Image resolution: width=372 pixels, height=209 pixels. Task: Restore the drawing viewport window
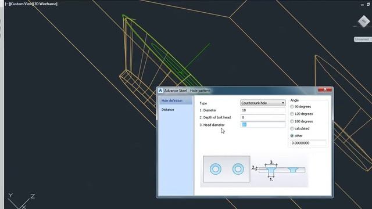(x=369, y=4)
